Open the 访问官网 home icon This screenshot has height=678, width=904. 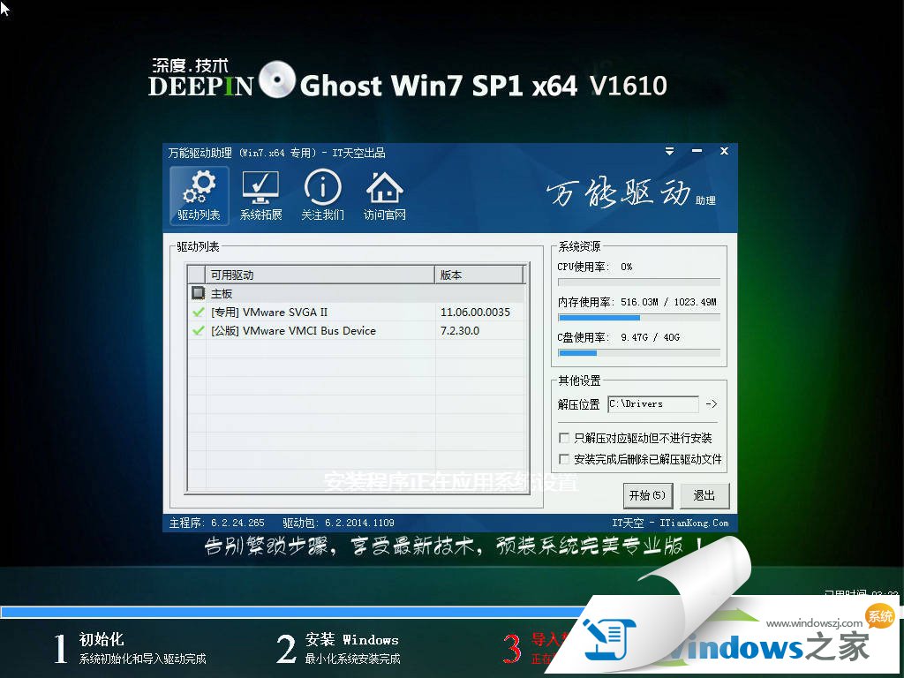tap(383, 194)
